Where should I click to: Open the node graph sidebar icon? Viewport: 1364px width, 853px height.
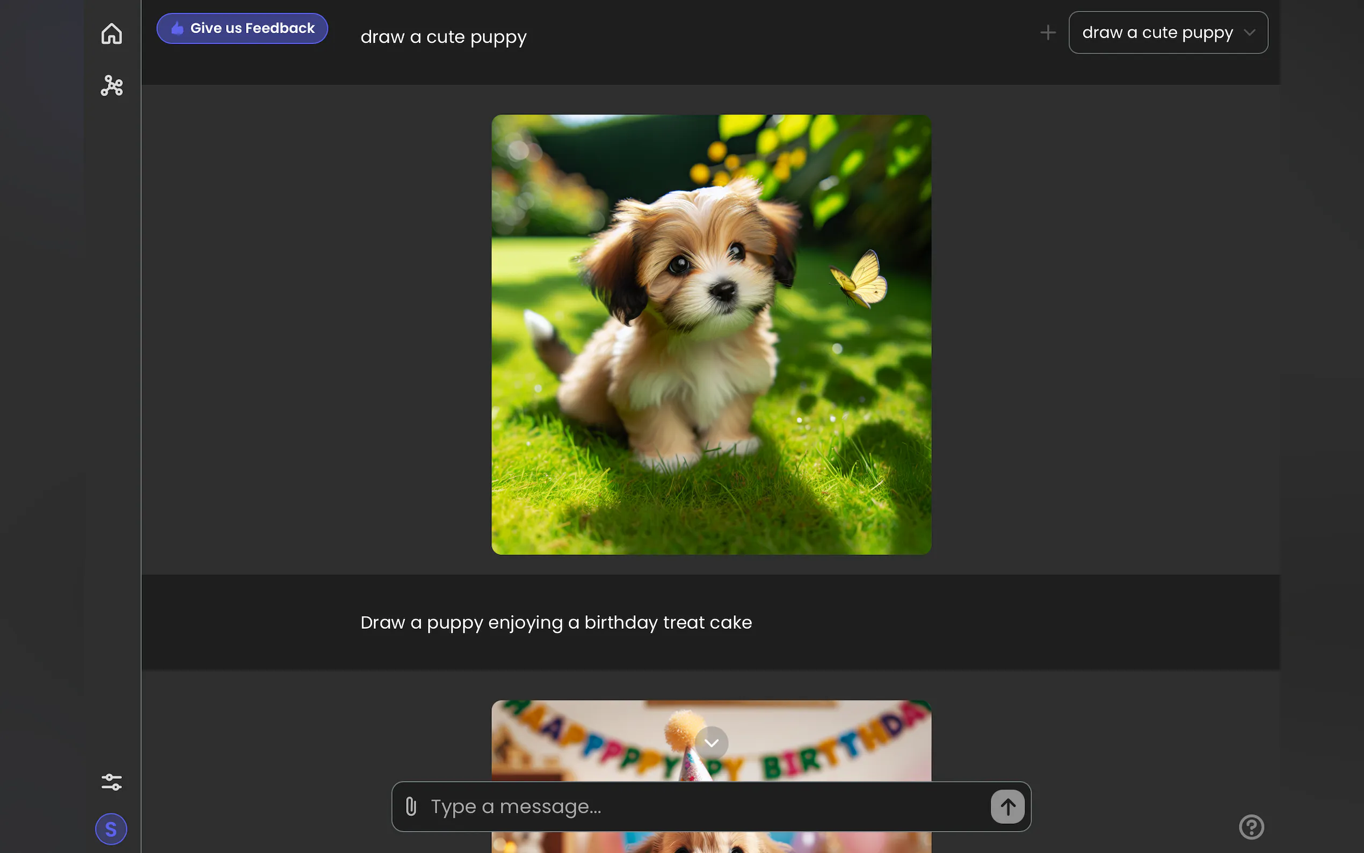[x=112, y=86]
